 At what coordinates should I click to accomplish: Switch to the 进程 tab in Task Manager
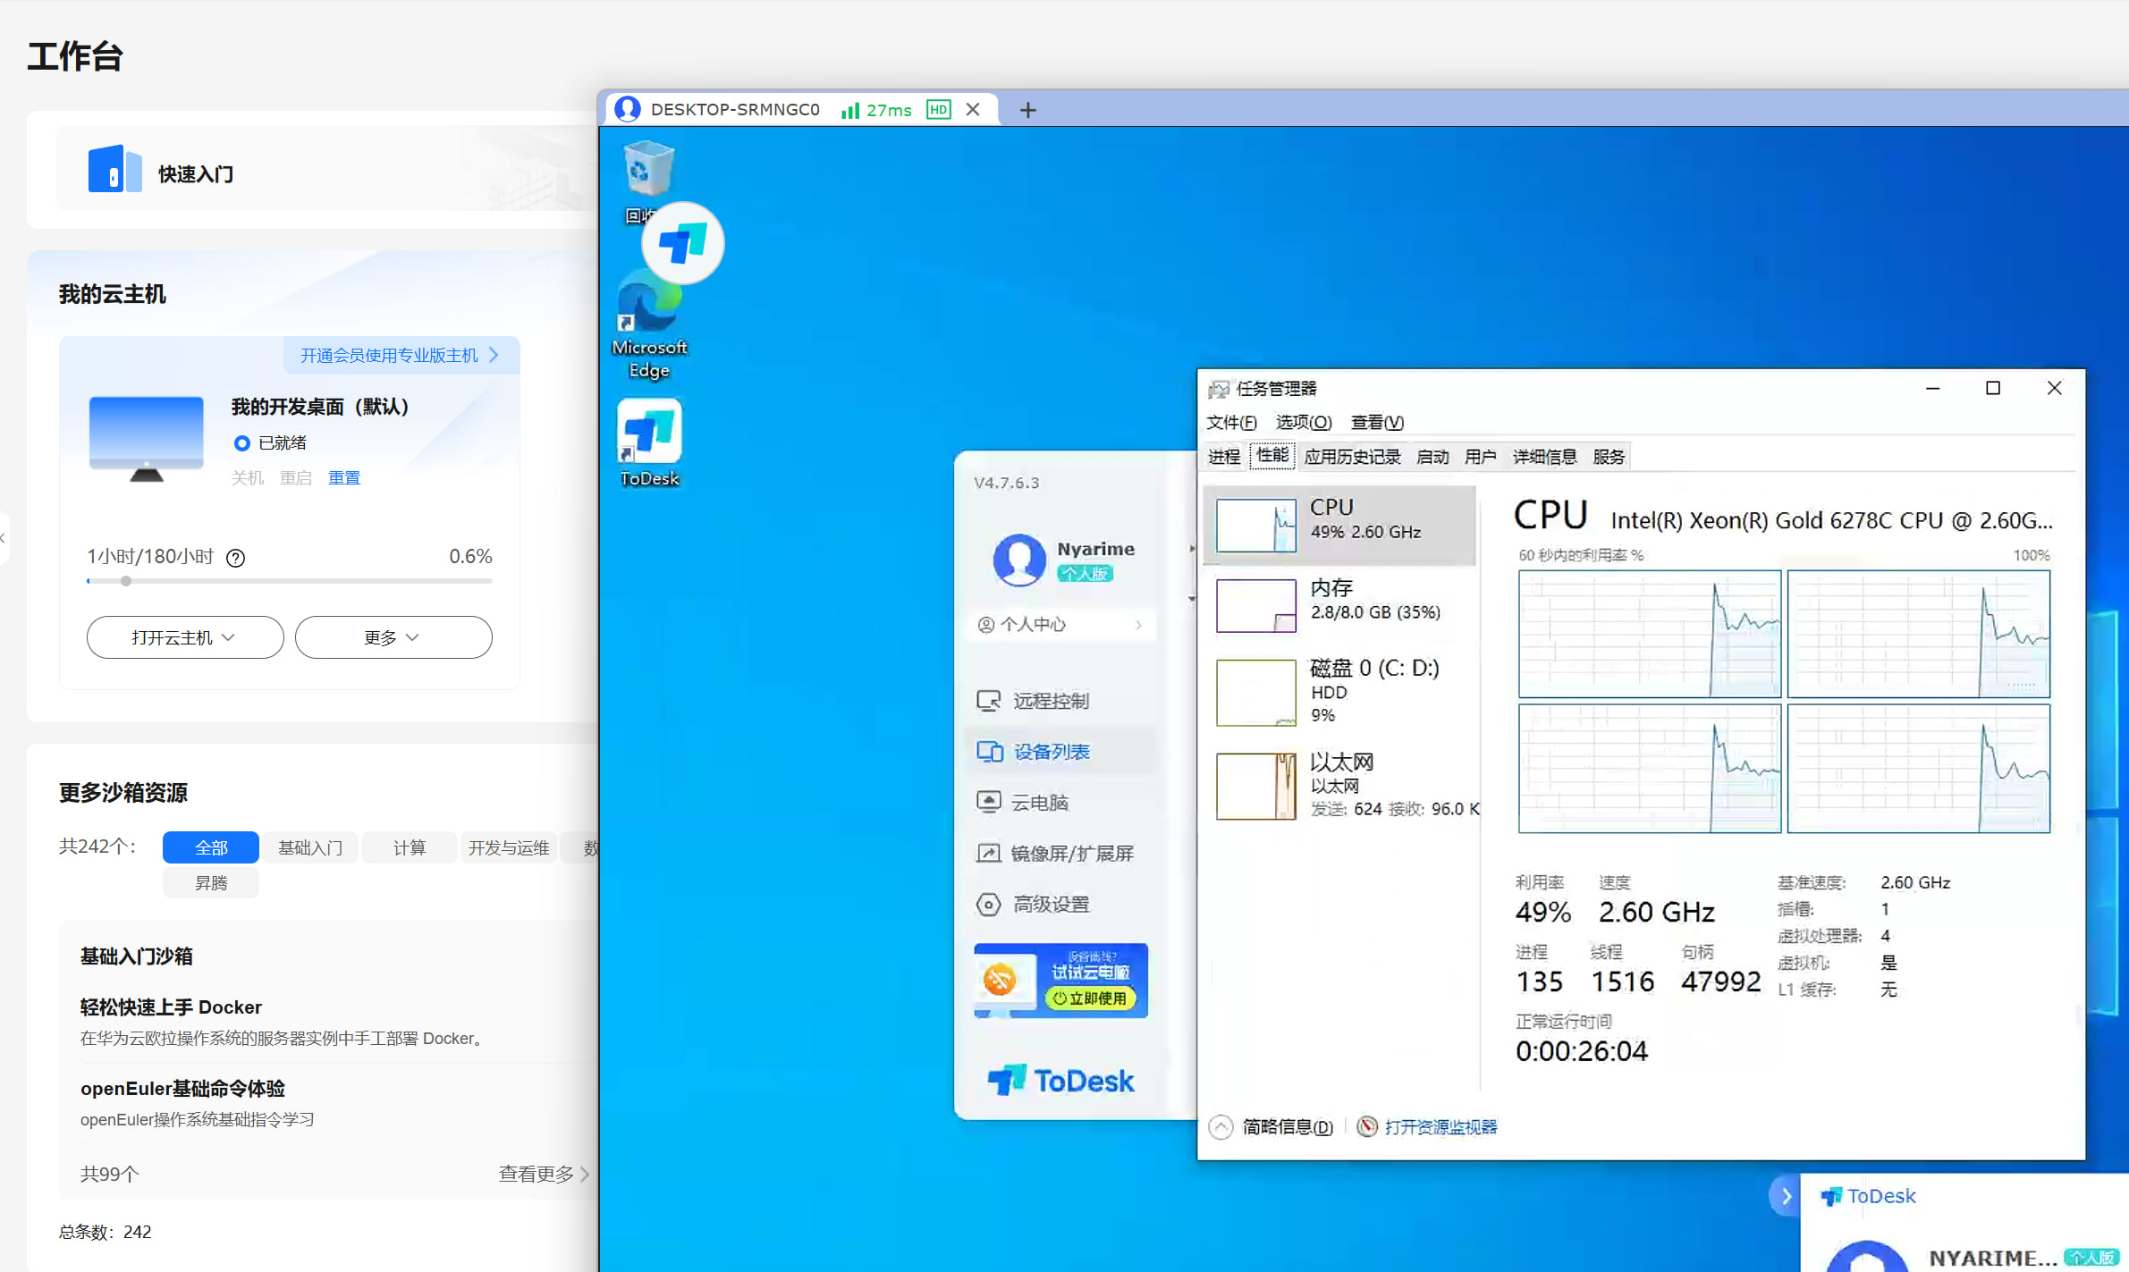[1223, 457]
